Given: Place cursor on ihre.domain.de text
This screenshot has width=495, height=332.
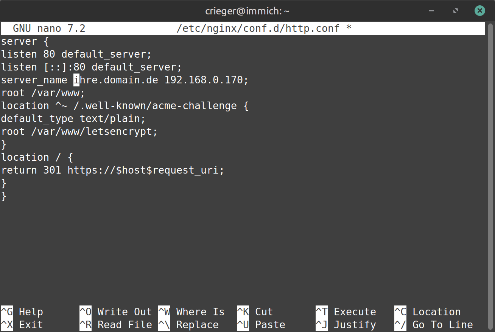Looking at the screenshot, I should tap(116, 80).
